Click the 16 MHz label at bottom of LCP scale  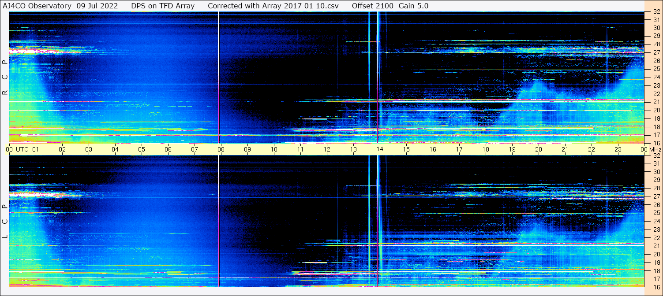(x=656, y=287)
